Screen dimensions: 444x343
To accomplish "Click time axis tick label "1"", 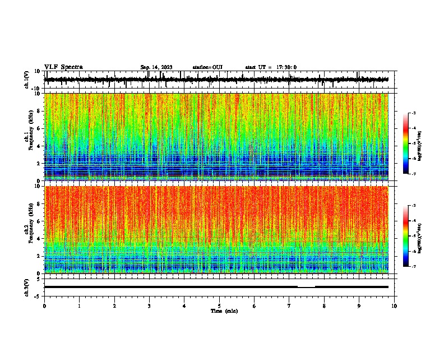I will [x=79, y=306].
